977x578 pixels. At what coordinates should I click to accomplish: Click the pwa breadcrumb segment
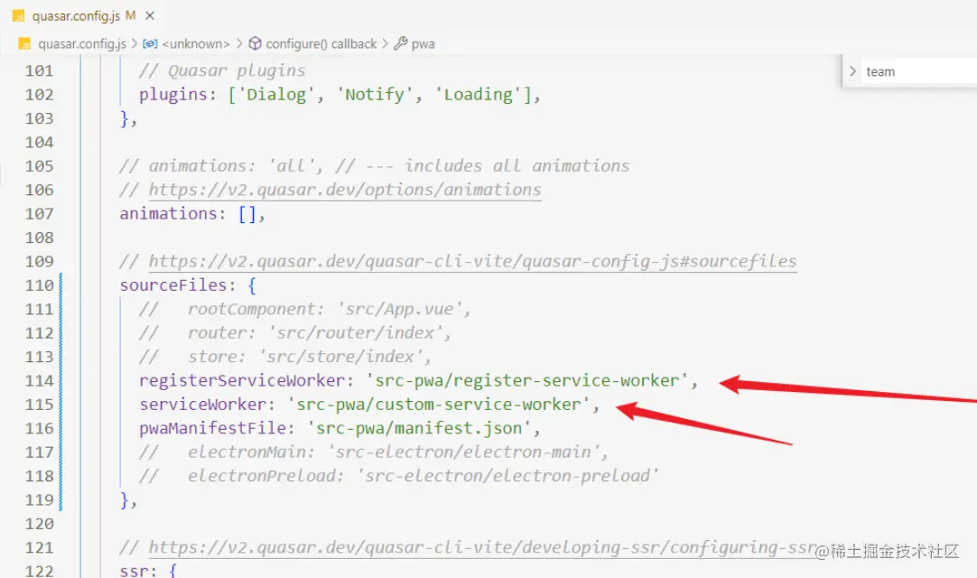coord(423,44)
